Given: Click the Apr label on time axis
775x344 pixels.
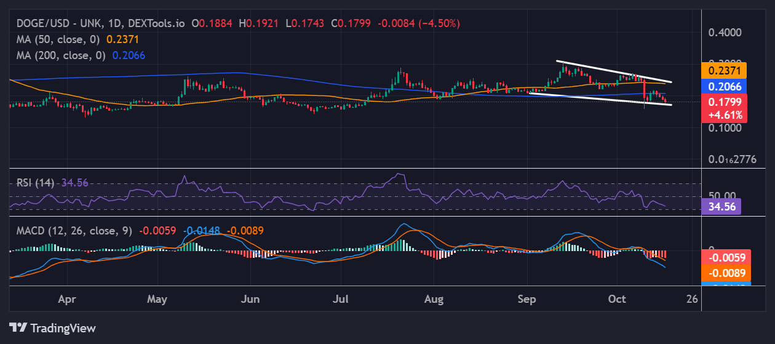Looking at the screenshot, I should point(66,299).
